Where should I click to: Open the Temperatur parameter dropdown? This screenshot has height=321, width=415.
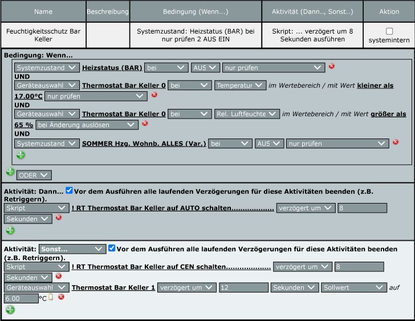click(x=240, y=86)
